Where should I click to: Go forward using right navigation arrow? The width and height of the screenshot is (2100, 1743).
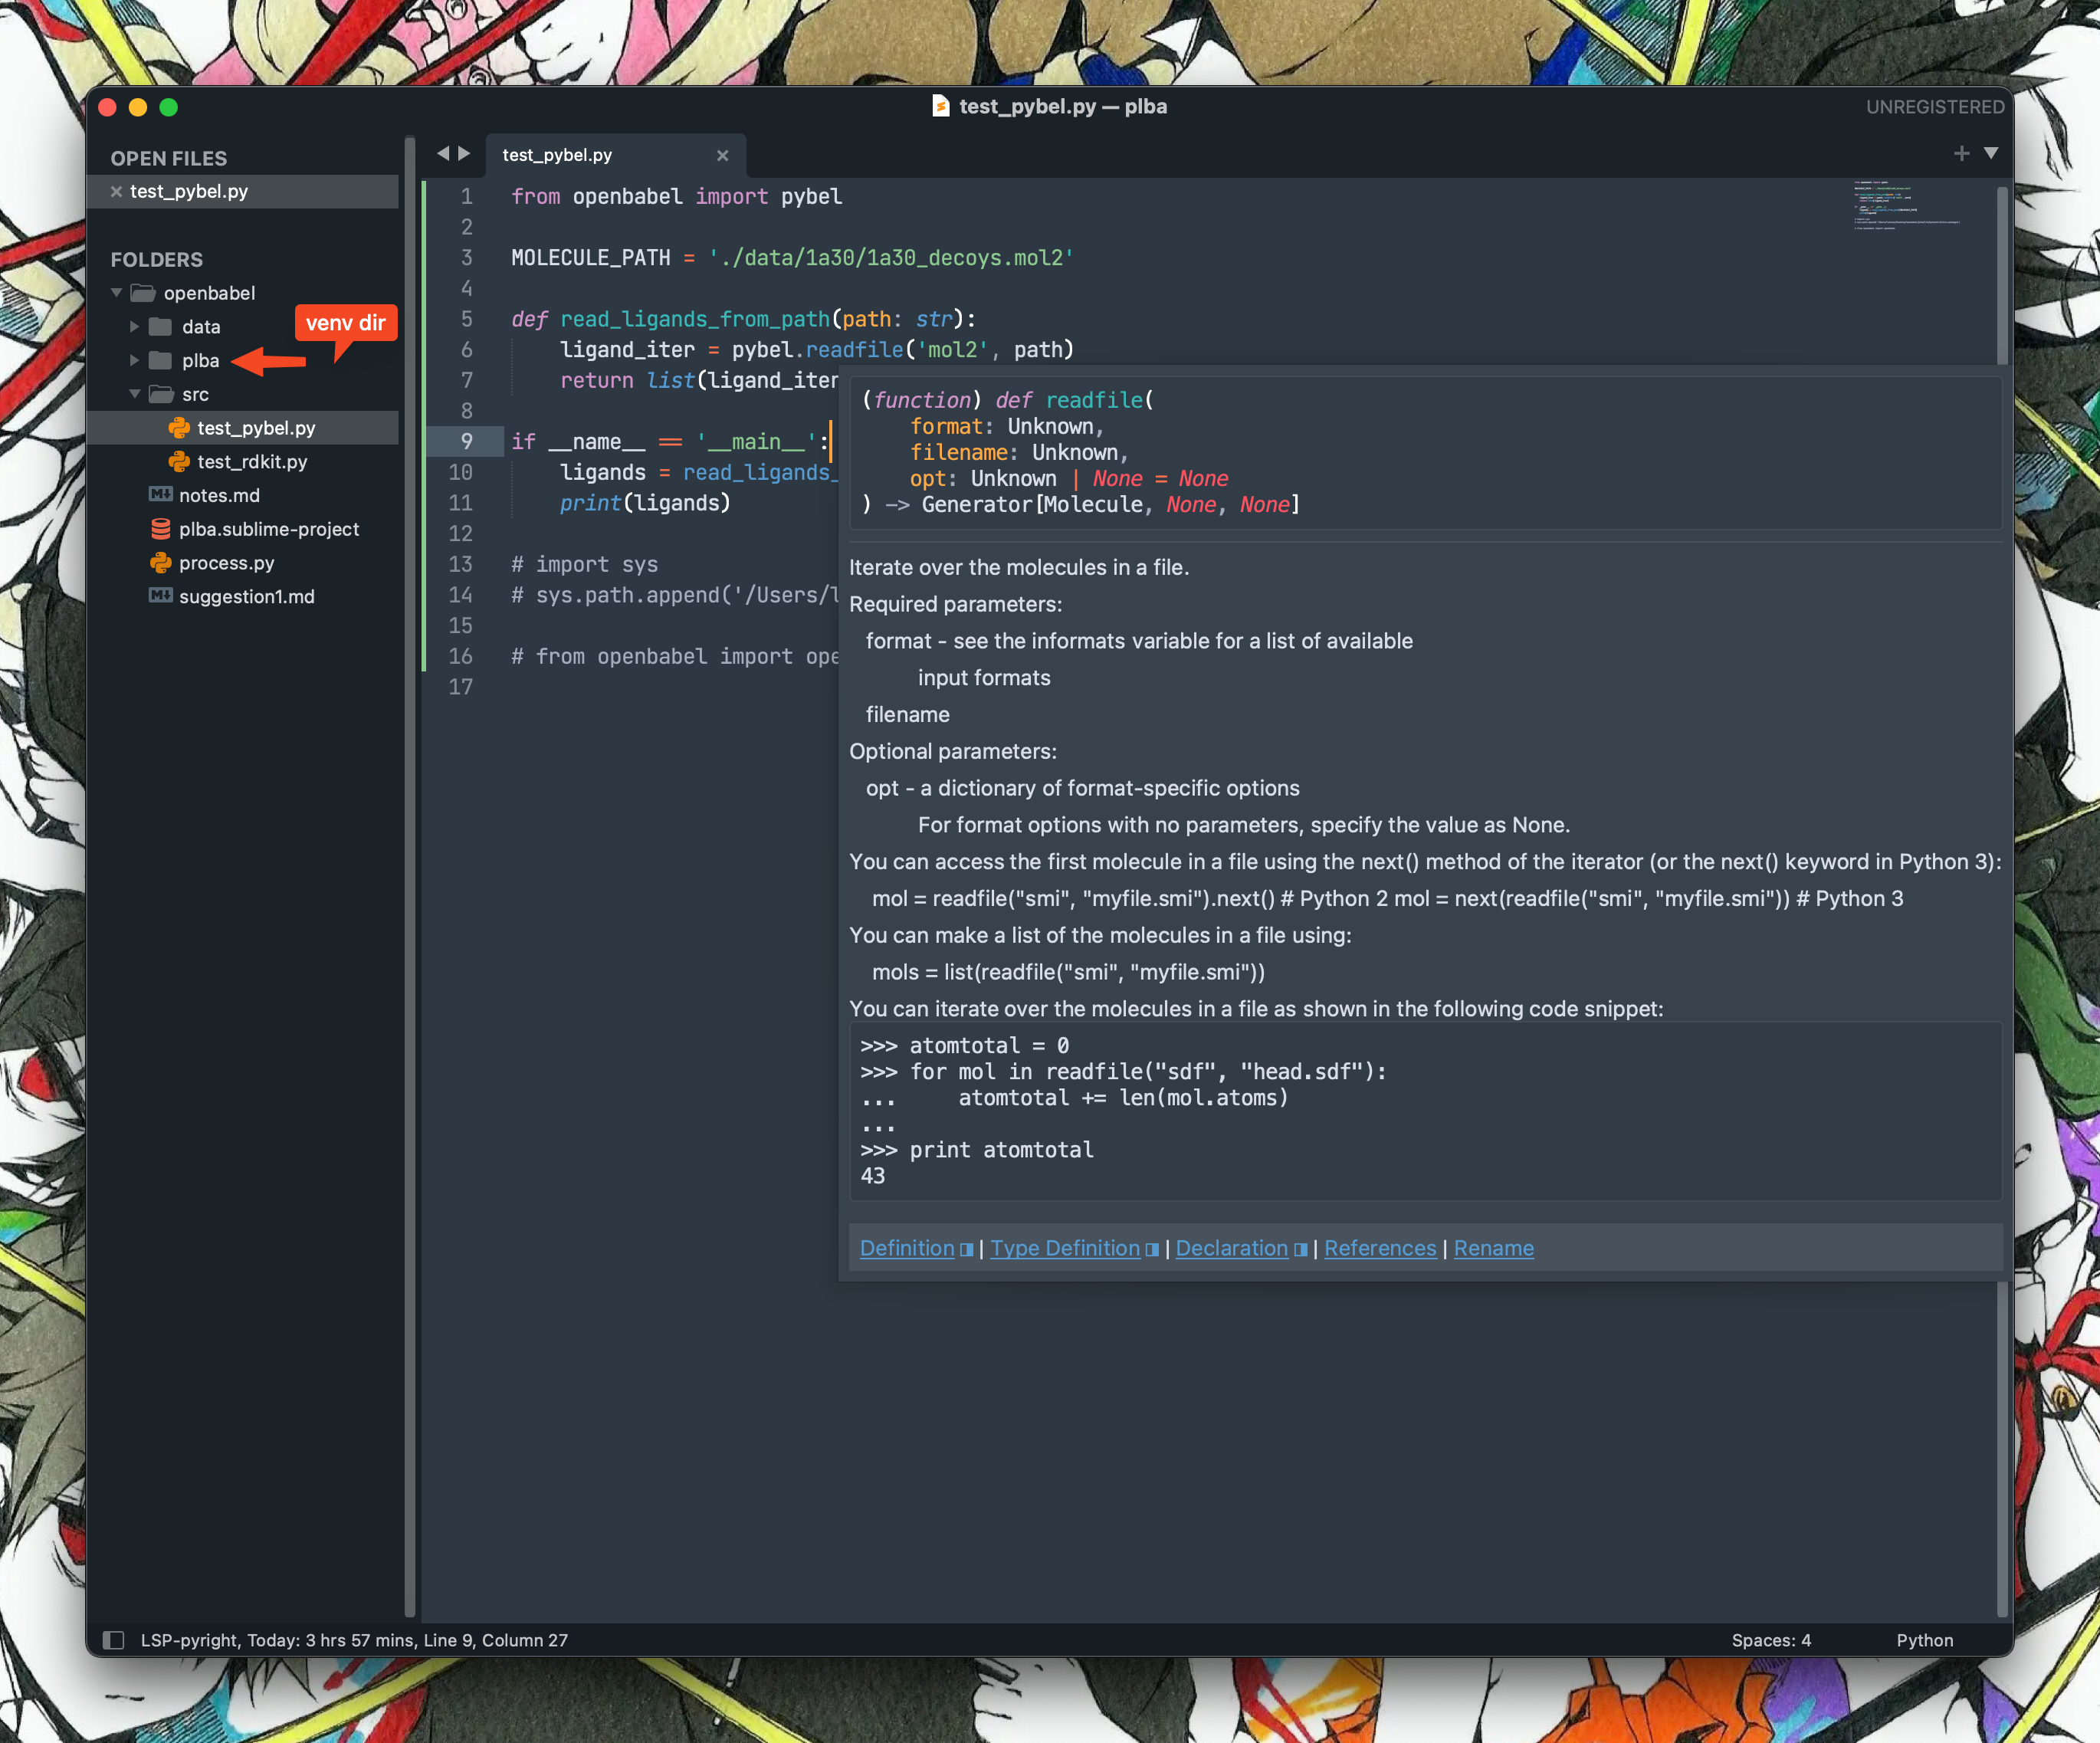coord(464,153)
